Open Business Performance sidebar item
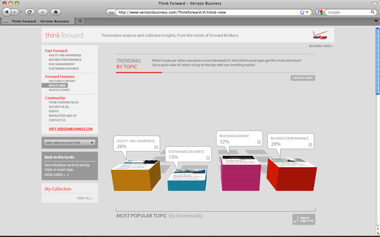 65,60
